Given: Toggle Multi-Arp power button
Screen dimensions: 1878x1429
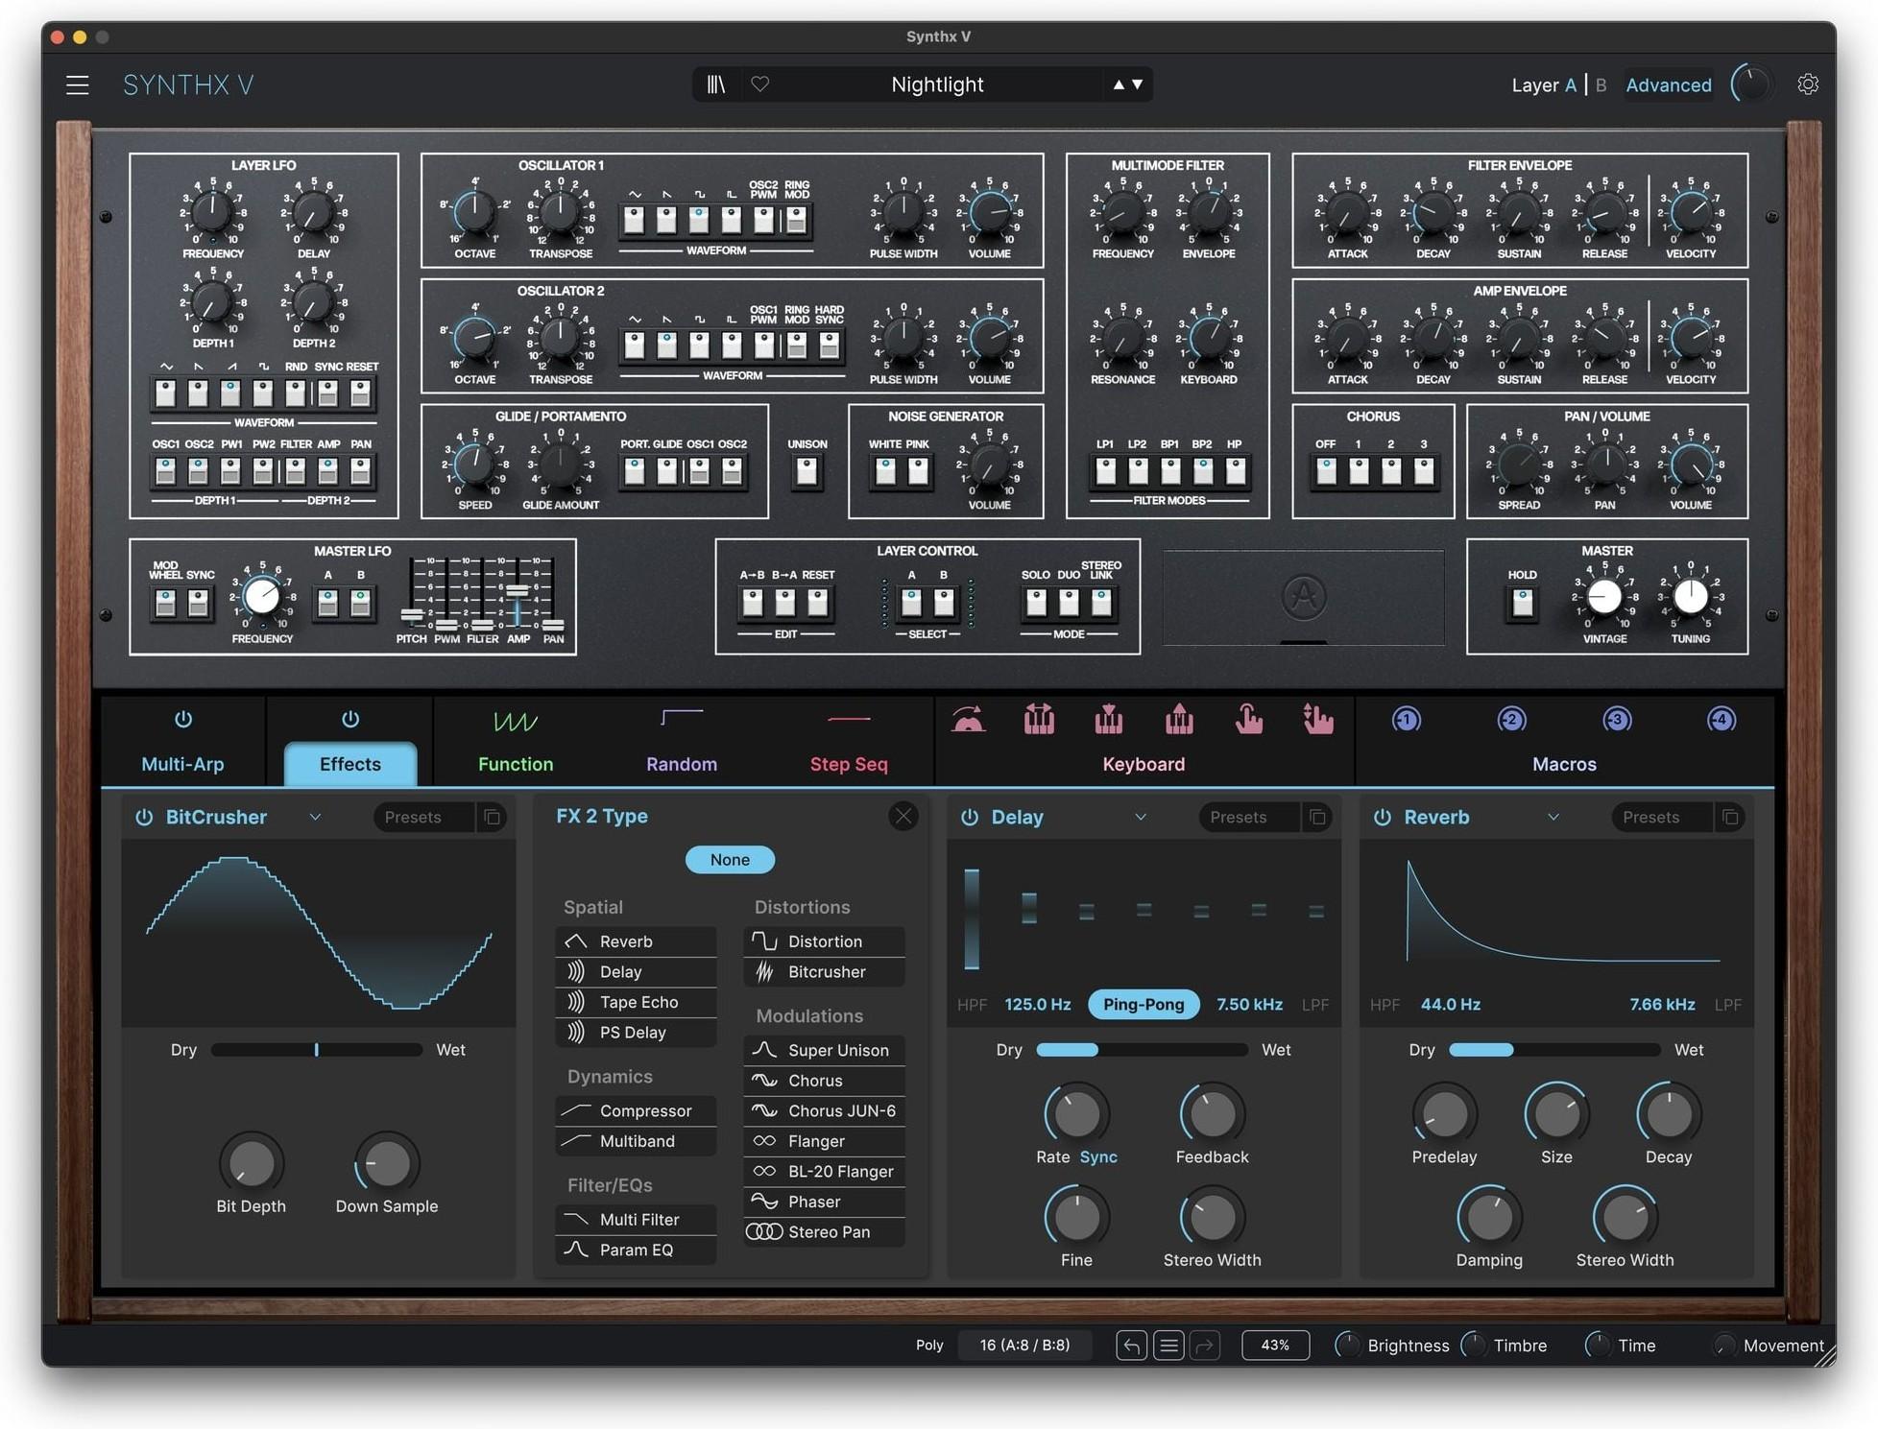Looking at the screenshot, I should click(183, 719).
